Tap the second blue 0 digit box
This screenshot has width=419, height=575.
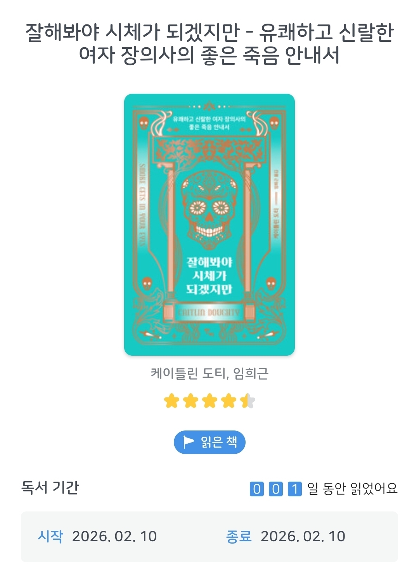pos(276,489)
